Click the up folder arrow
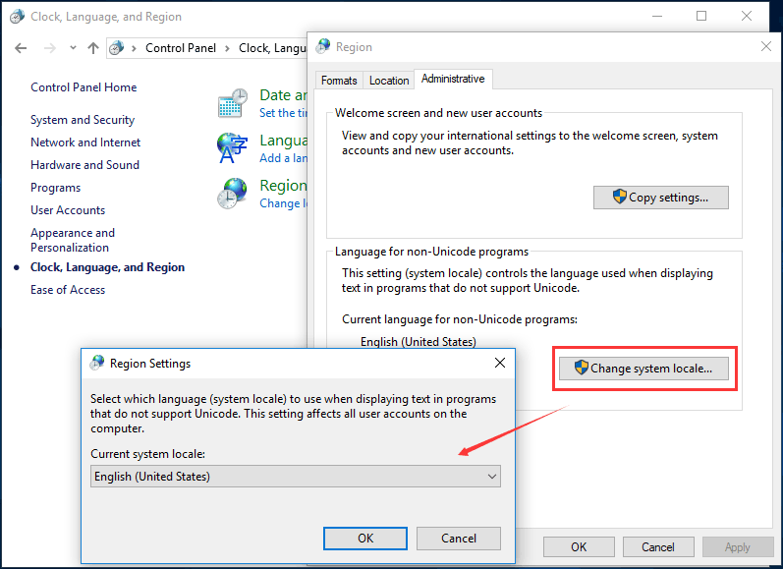The width and height of the screenshot is (783, 569). (93, 48)
